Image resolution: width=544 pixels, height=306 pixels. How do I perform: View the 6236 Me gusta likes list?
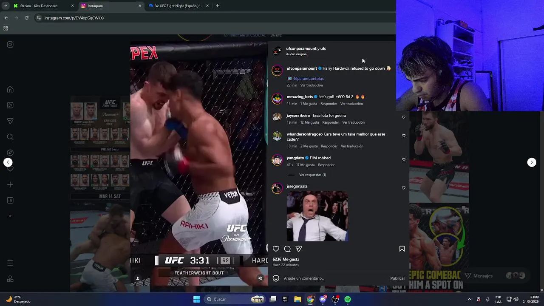coord(286,259)
